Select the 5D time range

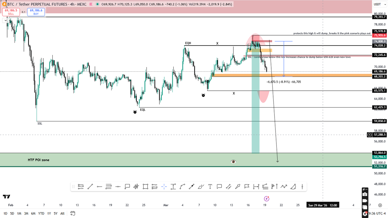coord(12,213)
